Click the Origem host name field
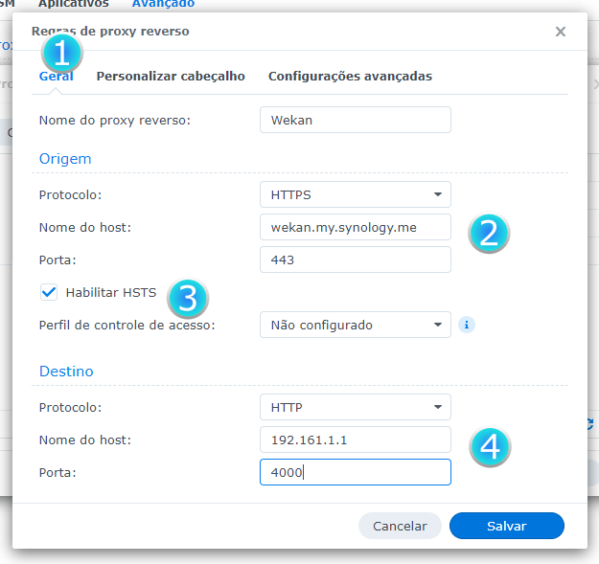The image size is (599, 564). coord(355,227)
